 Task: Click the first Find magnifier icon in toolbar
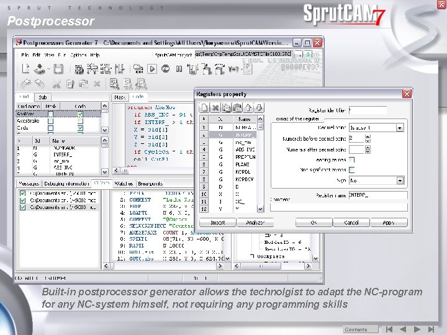[114, 84]
